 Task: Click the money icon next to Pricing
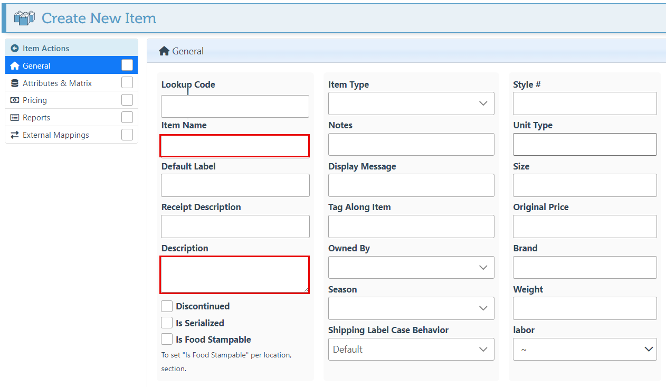[x=15, y=100]
